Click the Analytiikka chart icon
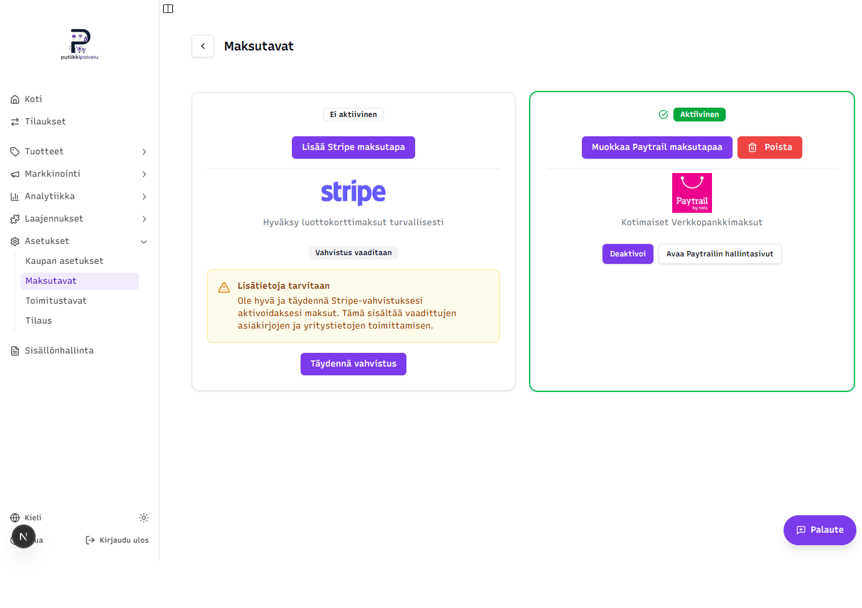862x608 pixels. (x=15, y=197)
